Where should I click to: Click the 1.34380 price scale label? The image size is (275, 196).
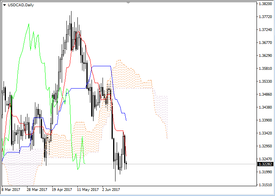pyautogui.click(x=265, y=107)
